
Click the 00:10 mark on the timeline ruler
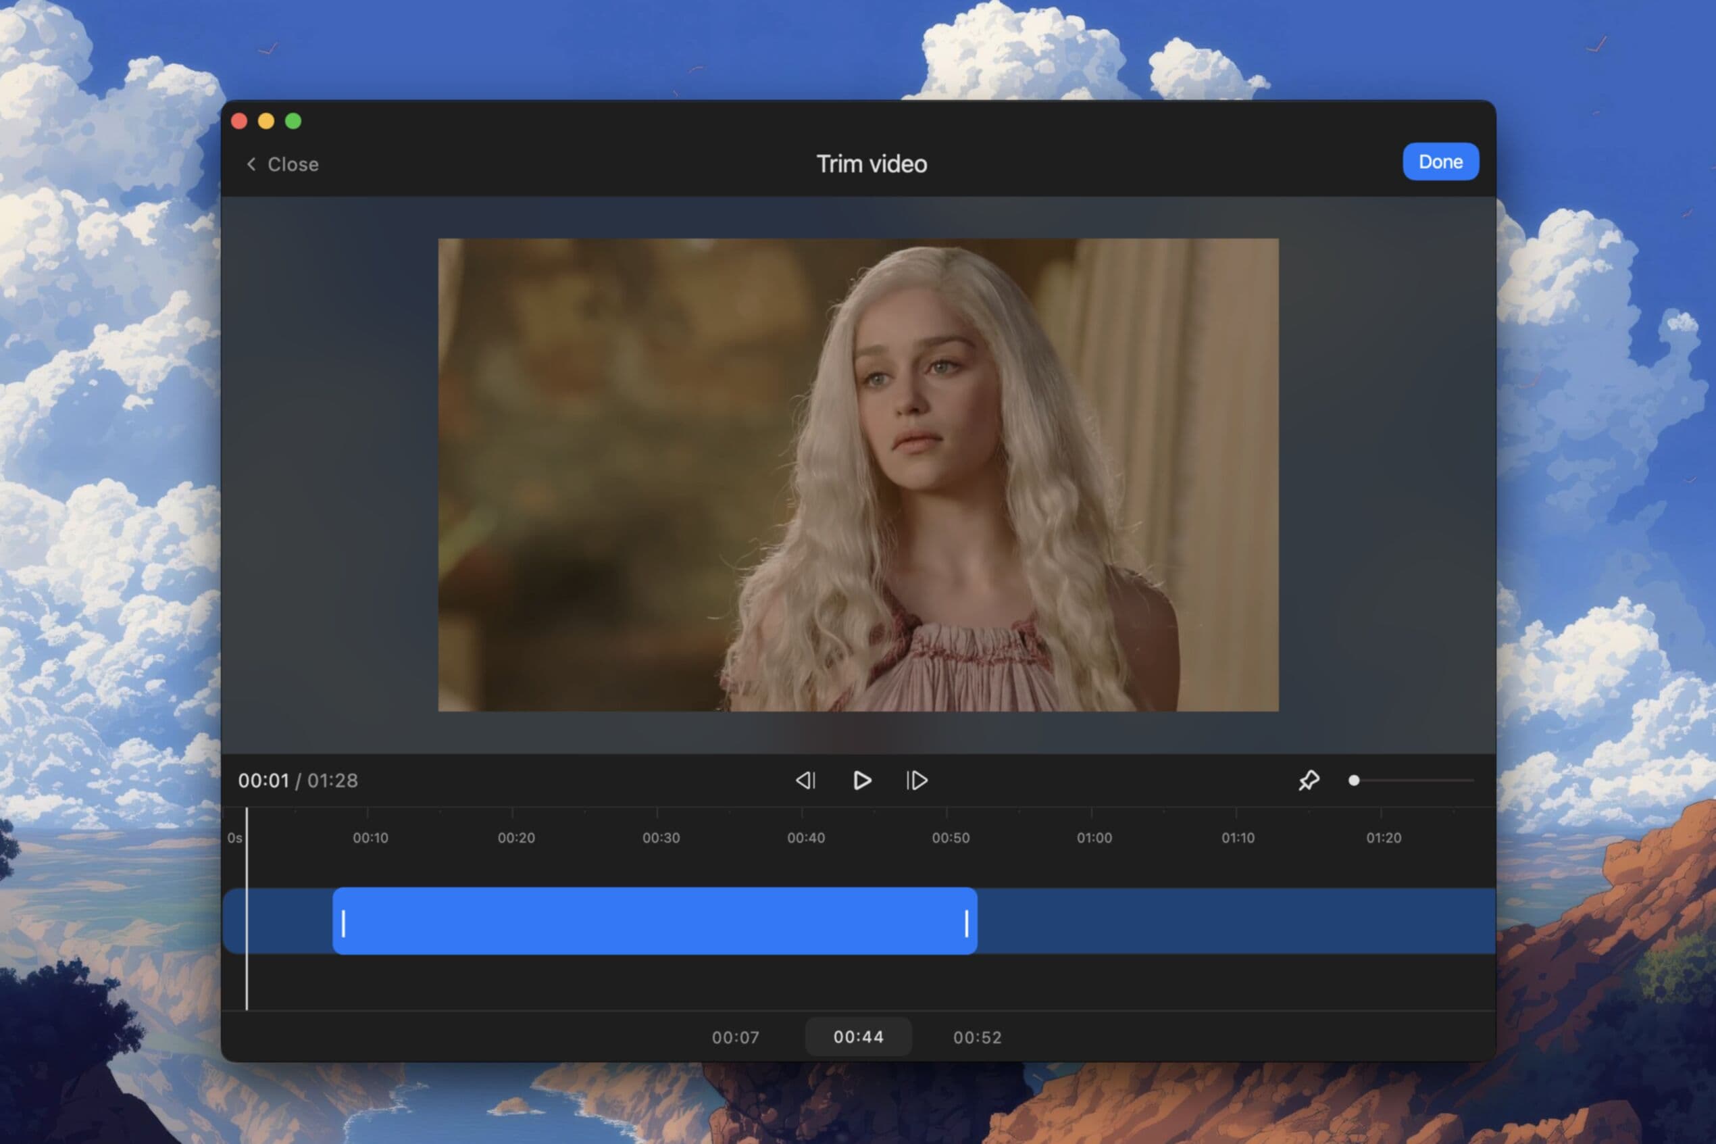(370, 838)
